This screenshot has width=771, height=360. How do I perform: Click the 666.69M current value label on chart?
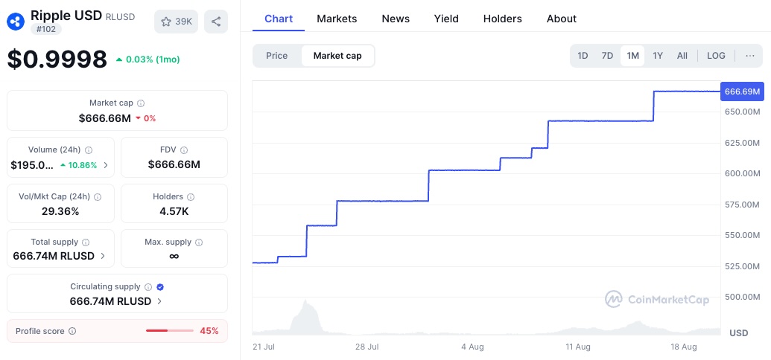(742, 91)
